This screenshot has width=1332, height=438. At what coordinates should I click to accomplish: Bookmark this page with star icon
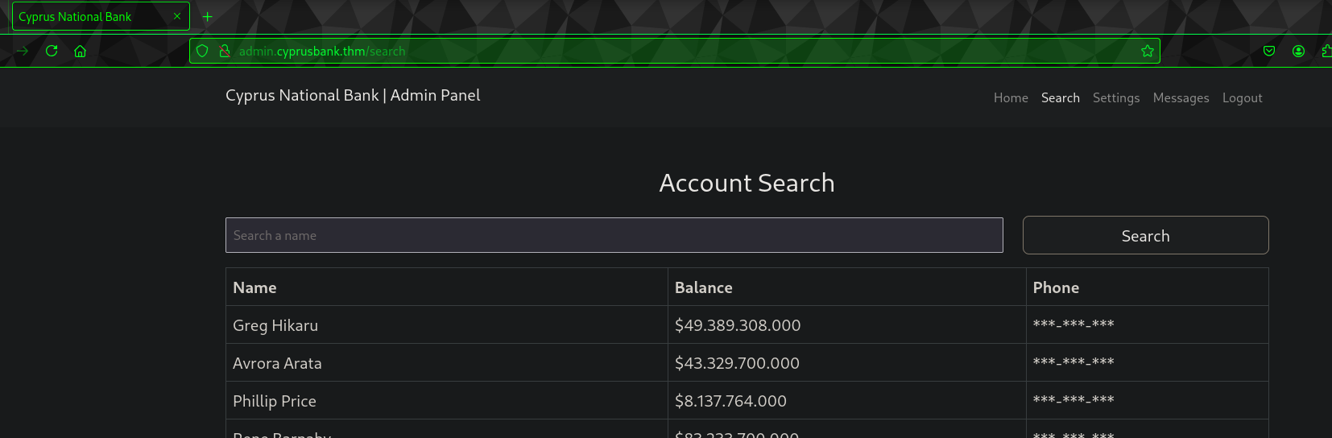[1148, 51]
